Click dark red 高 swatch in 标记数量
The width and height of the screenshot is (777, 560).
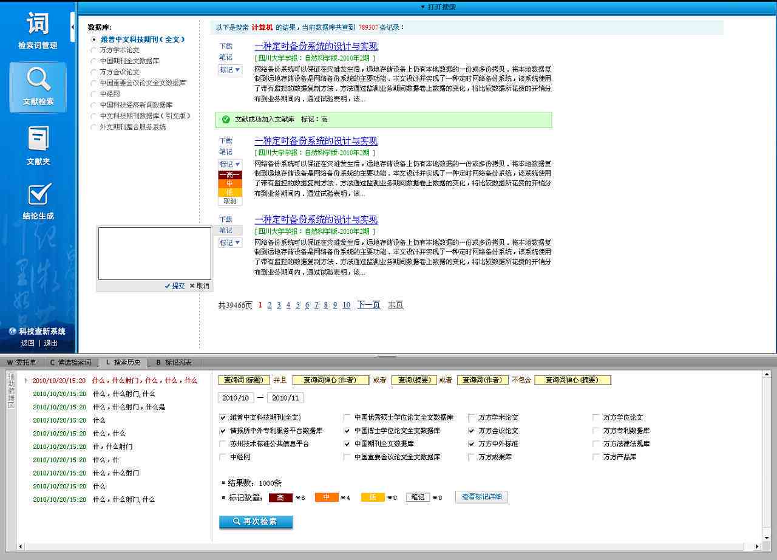pyautogui.click(x=280, y=497)
